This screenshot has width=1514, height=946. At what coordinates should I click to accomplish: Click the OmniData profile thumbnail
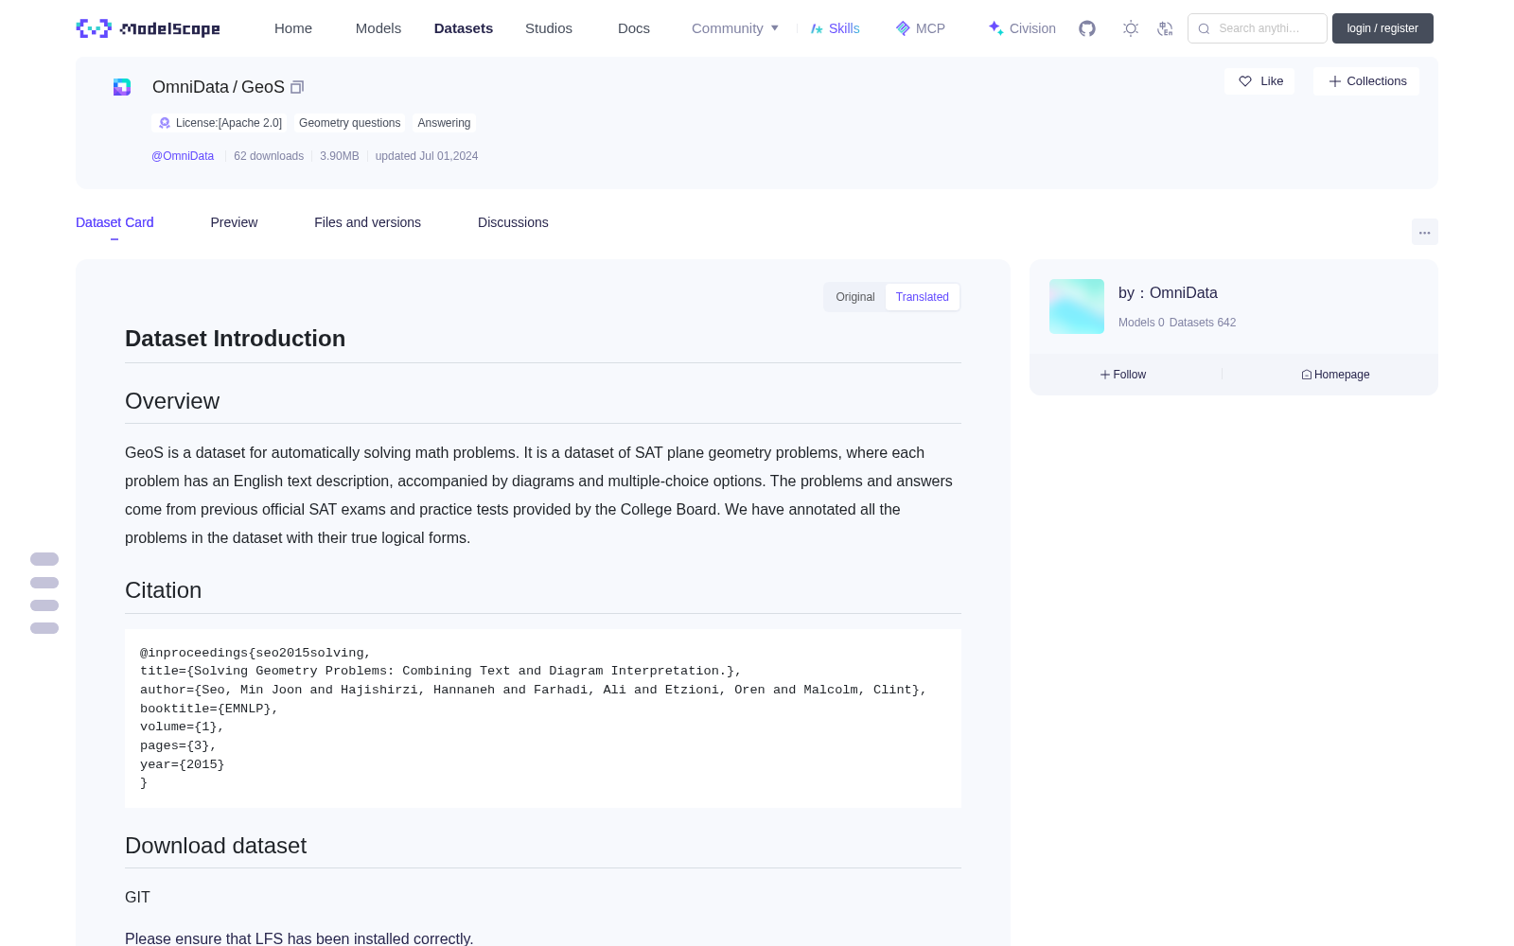[x=1077, y=307]
